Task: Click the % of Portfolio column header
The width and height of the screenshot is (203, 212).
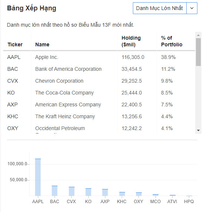Action: pos(171,41)
